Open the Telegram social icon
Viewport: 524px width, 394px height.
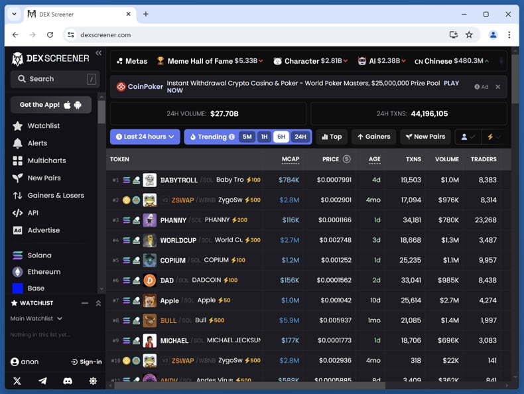[x=42, y=381]
